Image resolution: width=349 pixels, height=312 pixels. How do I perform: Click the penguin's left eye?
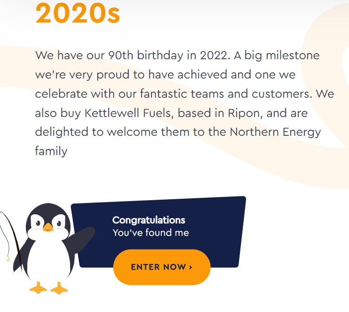37,220
